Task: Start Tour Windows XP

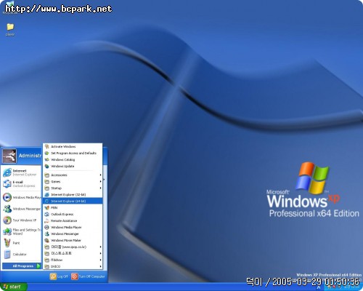Action: pos(22,220)
